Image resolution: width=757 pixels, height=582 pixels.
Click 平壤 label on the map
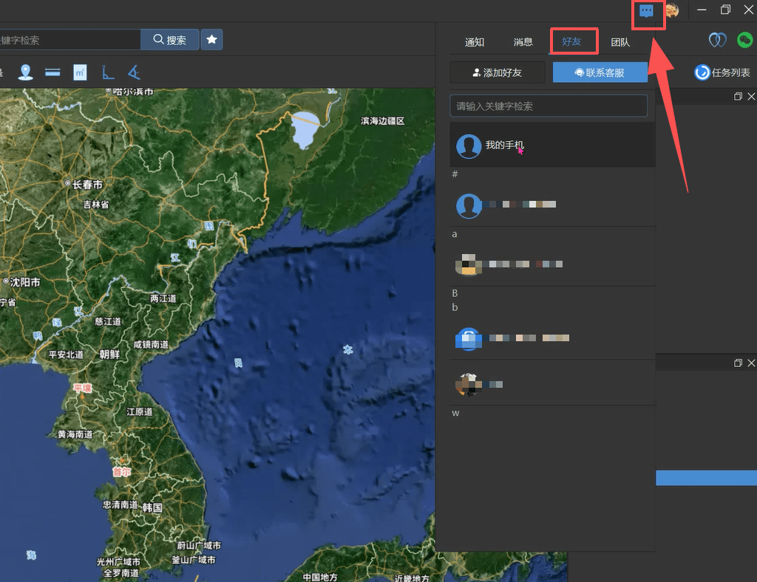[x=82, y=388]
